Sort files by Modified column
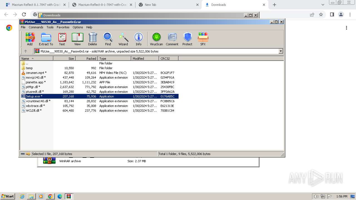The height and width of the screenshot is (200, 356). point(145,59)
